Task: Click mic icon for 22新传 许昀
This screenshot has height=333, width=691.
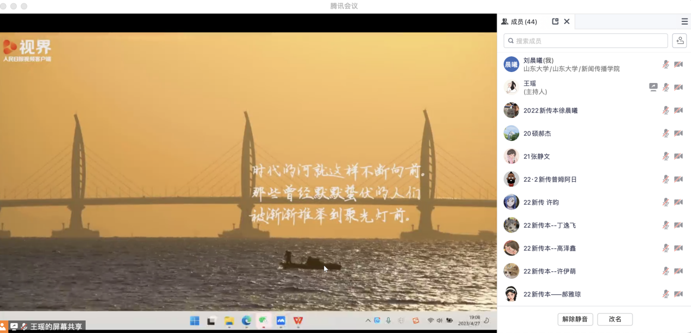Action: coord(666,202)
